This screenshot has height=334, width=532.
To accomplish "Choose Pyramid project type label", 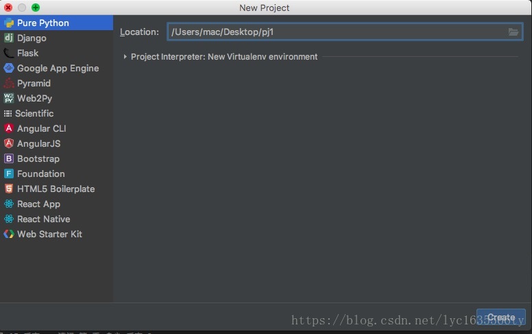I will click(x=34, y=84).
